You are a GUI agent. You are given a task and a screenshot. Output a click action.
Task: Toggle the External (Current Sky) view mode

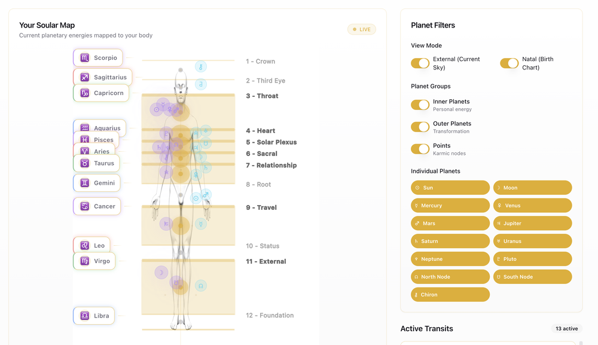pyautogui.click(x=420, y=63)
